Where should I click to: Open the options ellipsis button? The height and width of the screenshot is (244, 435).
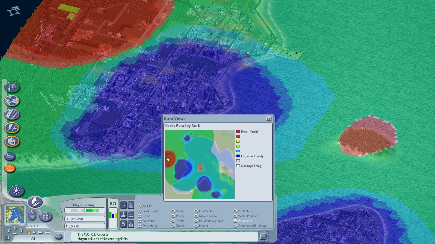(58, 237)
